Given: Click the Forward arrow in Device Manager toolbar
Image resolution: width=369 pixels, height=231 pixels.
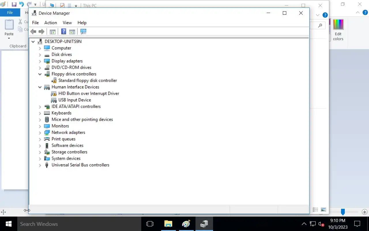Looking at the screenshot, I should pyautogui.click(x=42, y=31).
